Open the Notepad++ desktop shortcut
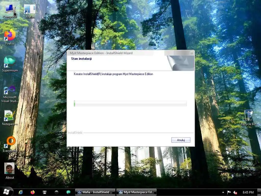The height and width of the screenshot is (196, 261). point(10,118)
